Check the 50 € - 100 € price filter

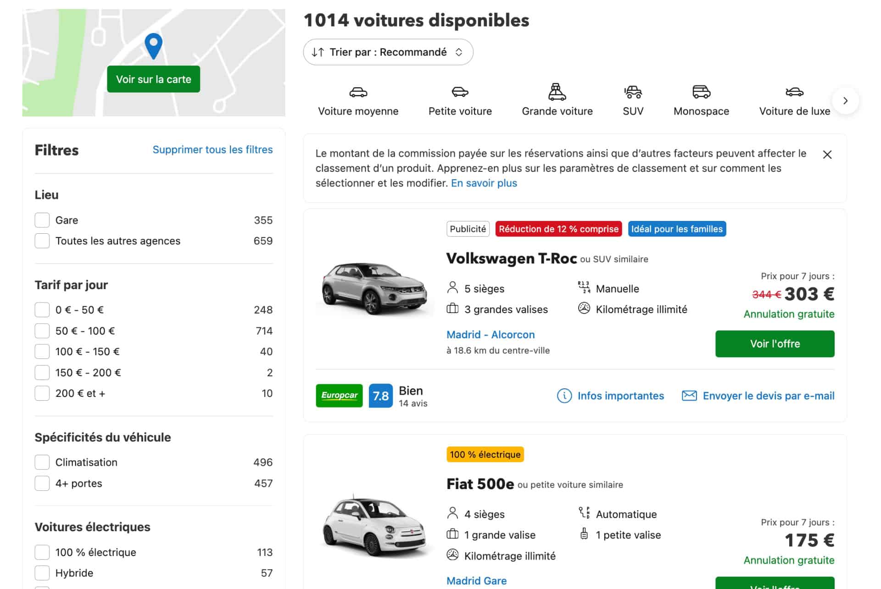click(x=42, y=330)
